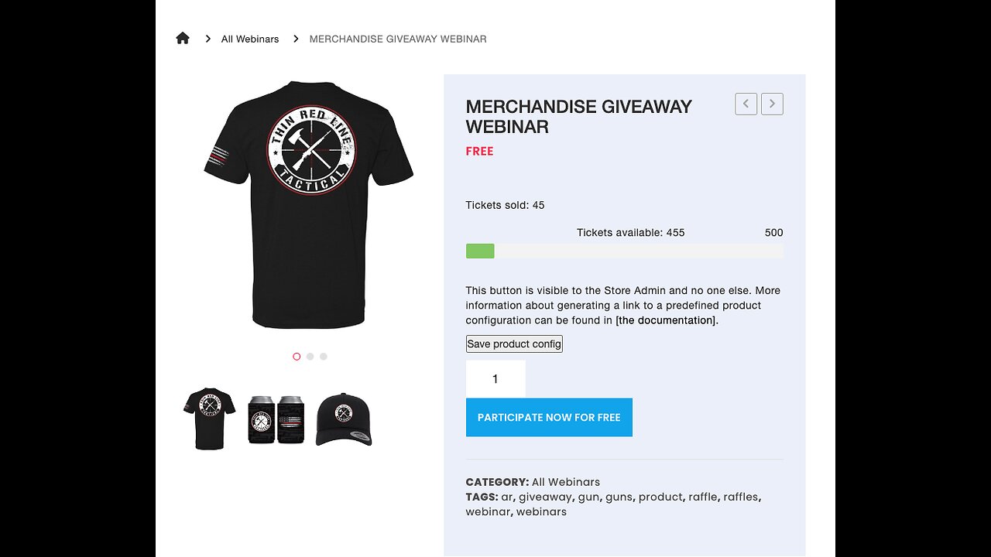Click the t-shirt thumbnail

point(210,419)
